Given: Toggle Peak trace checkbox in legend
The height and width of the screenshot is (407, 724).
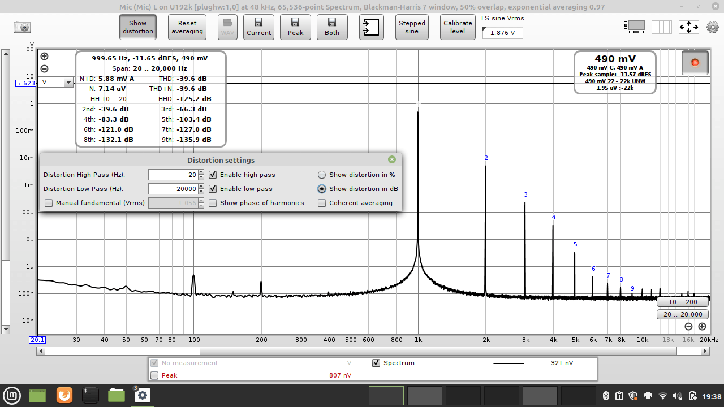Looking at the screenshot, I should click(x=154, y=375).
